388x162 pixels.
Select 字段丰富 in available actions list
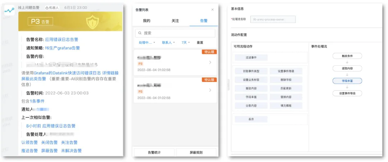251,97
